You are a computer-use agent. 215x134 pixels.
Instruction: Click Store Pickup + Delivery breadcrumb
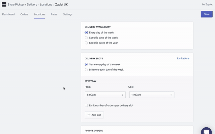22,5
